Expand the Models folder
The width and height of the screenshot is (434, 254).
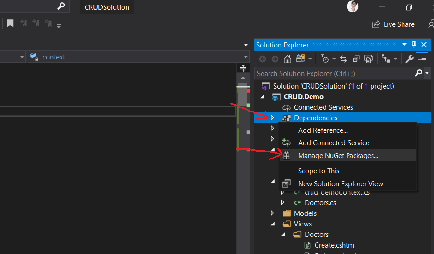click(272, 213)
